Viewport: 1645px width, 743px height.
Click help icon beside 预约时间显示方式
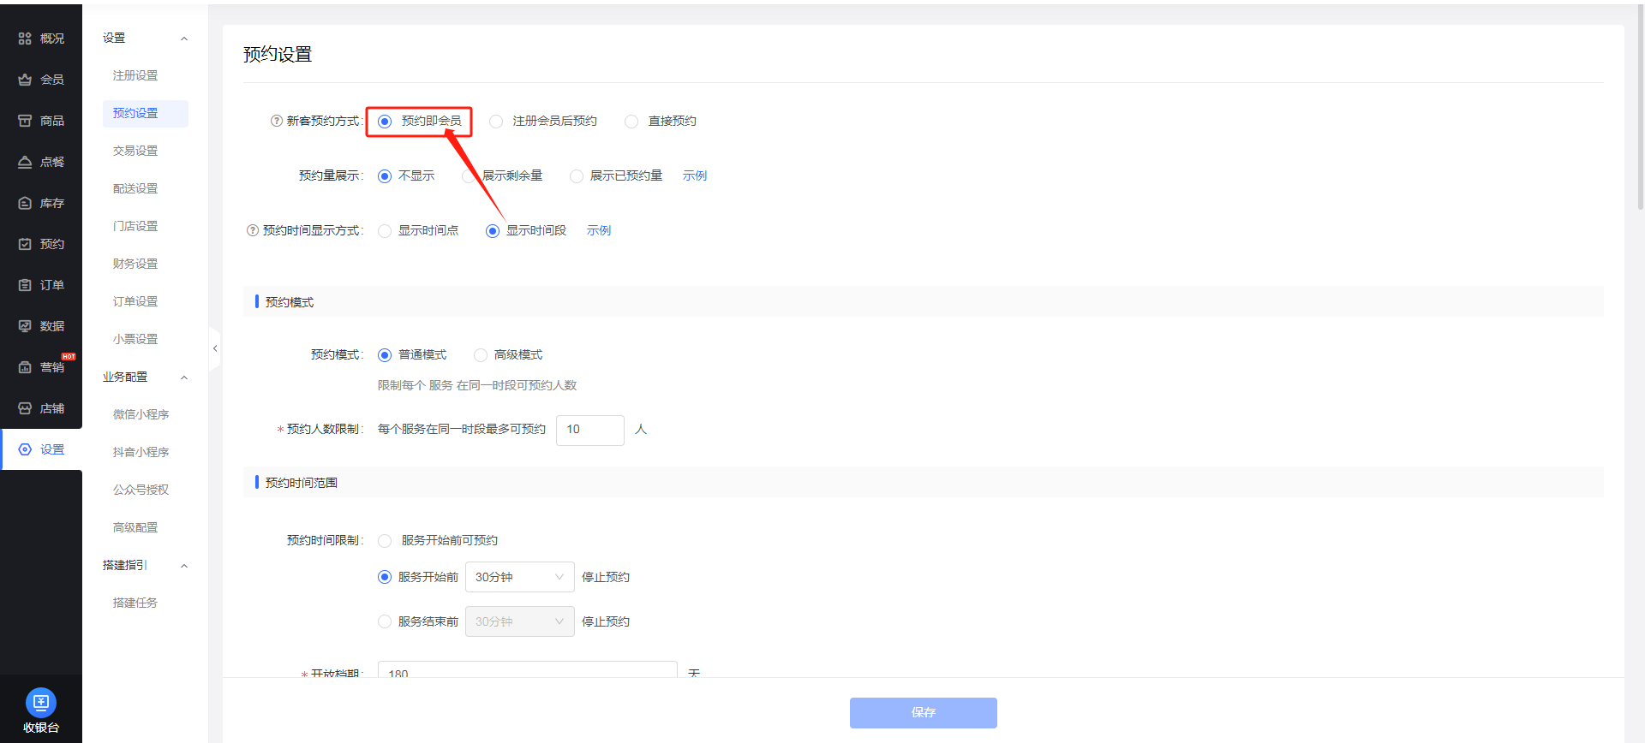tap(253, 230)
